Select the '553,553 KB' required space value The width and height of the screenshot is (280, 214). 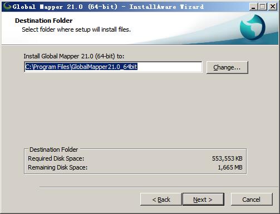coord(227,158)
